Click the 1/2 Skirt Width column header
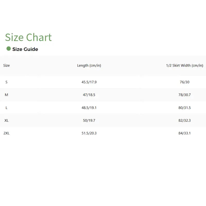 click(184, 65)
